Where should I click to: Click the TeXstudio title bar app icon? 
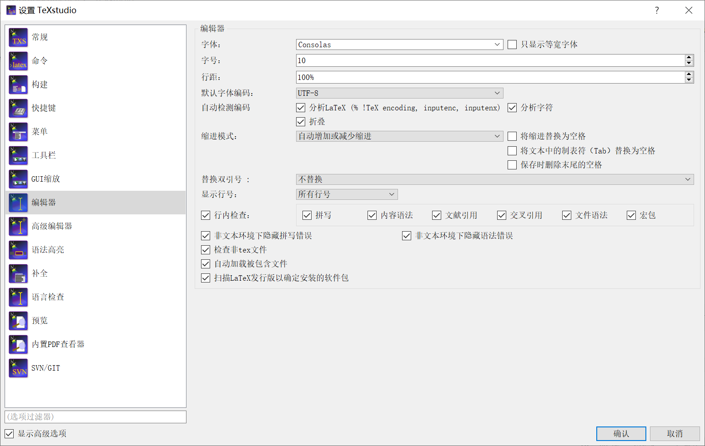pyautogui.click(x=11, y=10)
